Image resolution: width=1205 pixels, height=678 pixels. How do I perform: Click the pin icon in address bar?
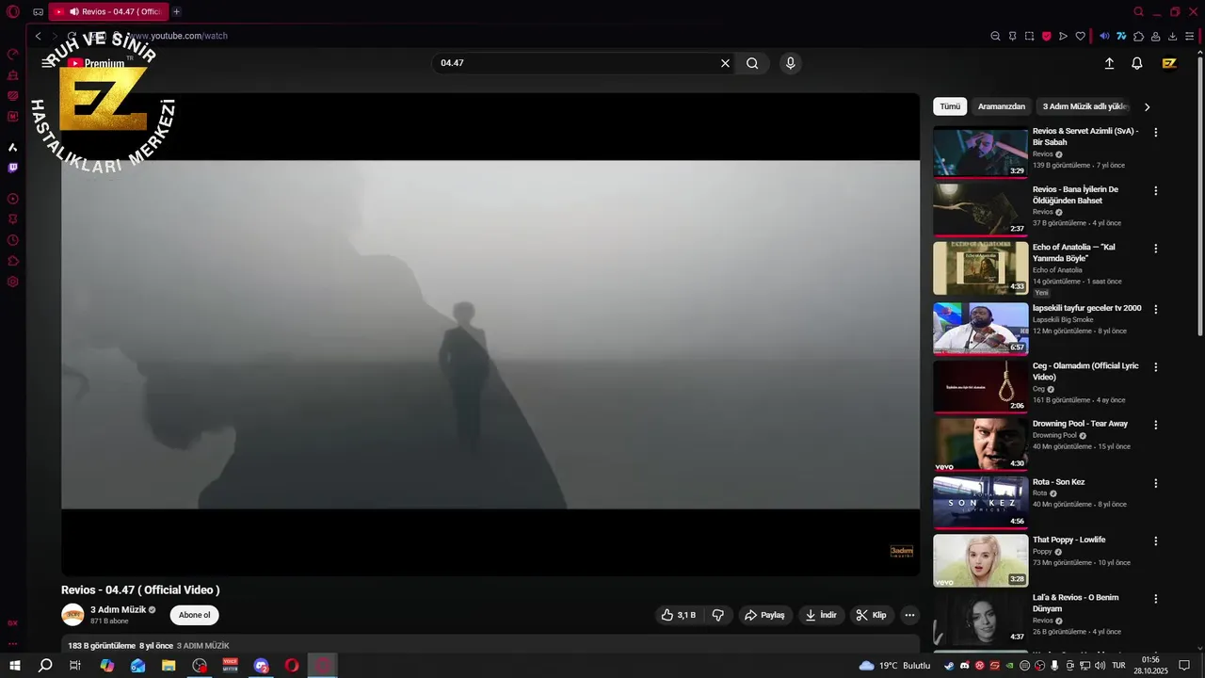pyautogui.click(x=1012, y=36)
